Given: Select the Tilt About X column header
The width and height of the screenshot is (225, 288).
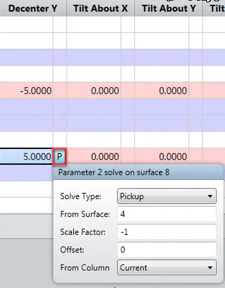Looking at the screenshot, I should (x=101, y=8).
